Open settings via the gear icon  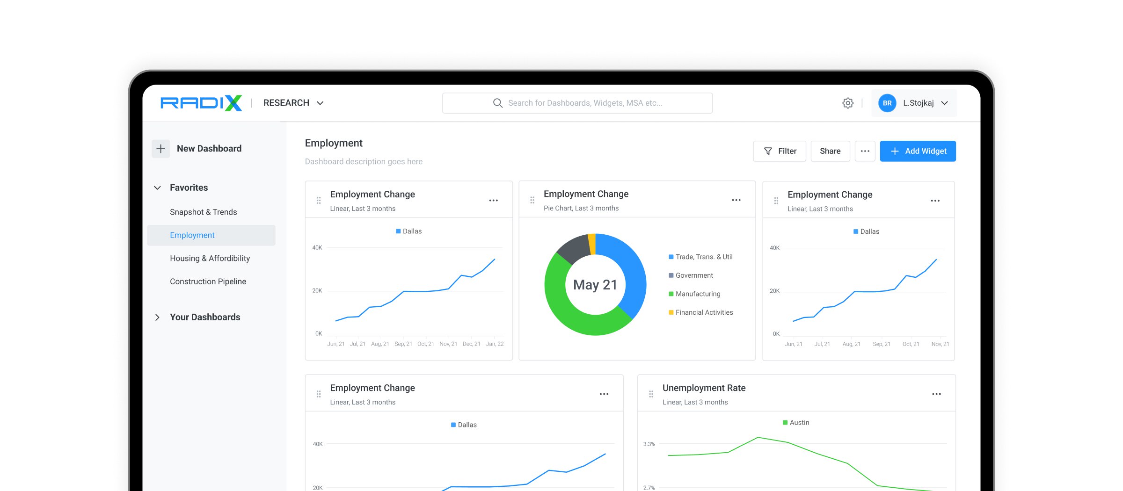point(847,103)
